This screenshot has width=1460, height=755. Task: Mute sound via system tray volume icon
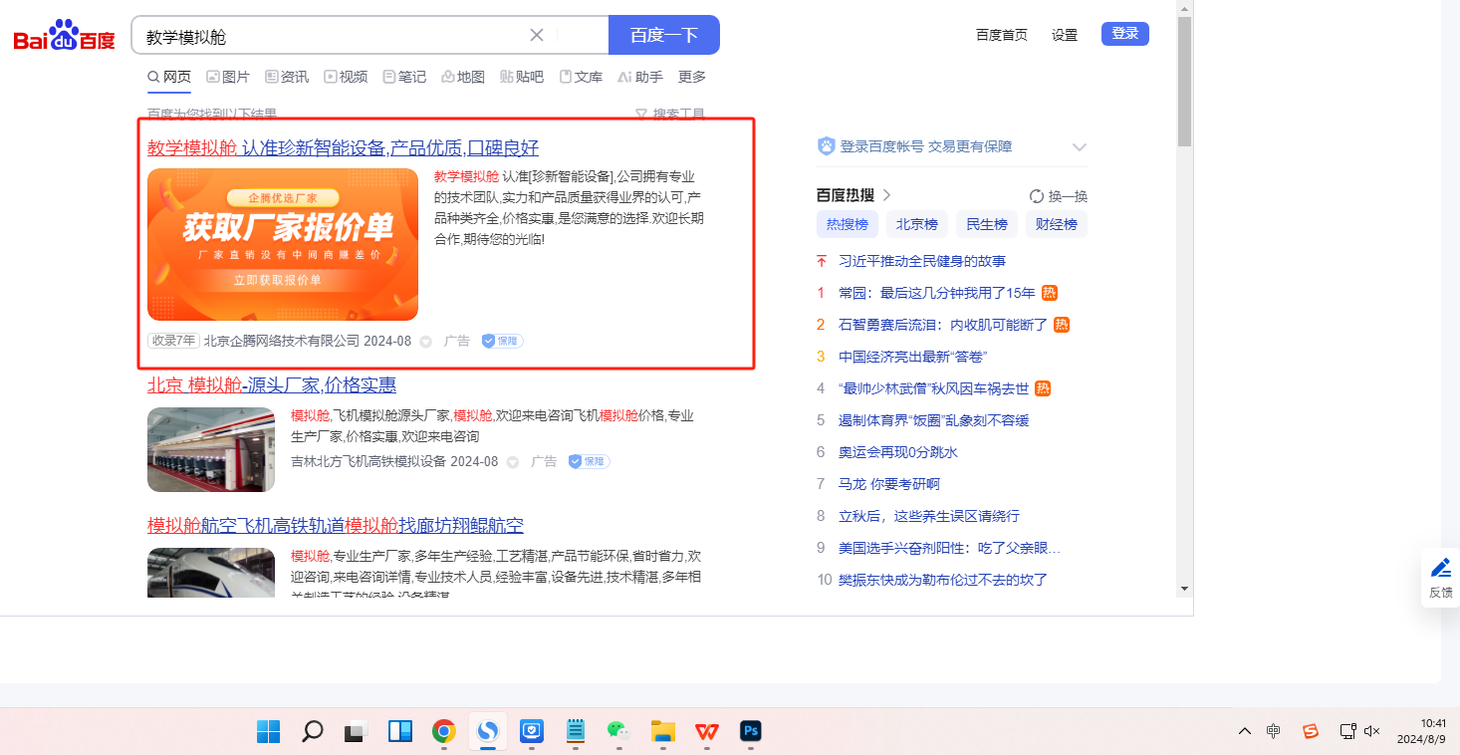click(1371, 731)
